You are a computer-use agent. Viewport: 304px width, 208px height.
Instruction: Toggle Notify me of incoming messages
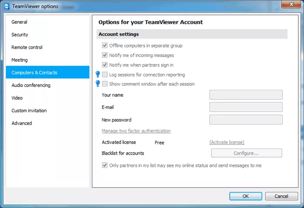(x=105, y=55)
